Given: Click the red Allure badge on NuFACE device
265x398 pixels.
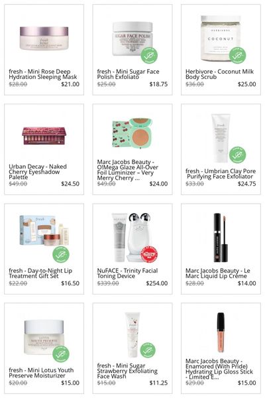Looking at the screenshot, I should [x=149, y=254].
